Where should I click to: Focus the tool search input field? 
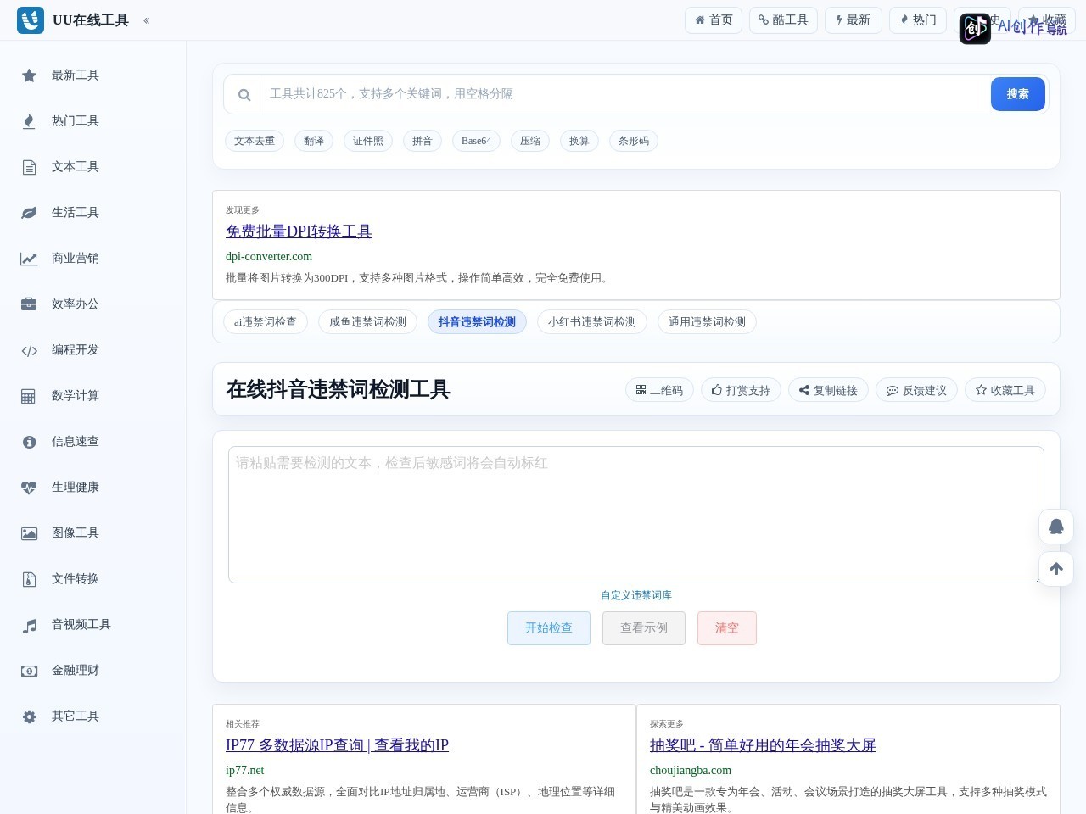tap(624, 94)
